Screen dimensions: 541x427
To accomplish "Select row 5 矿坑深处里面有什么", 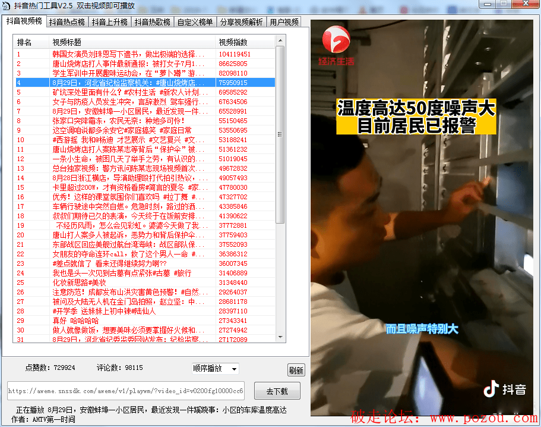I will pyautogui.click(x=145, y=92).
